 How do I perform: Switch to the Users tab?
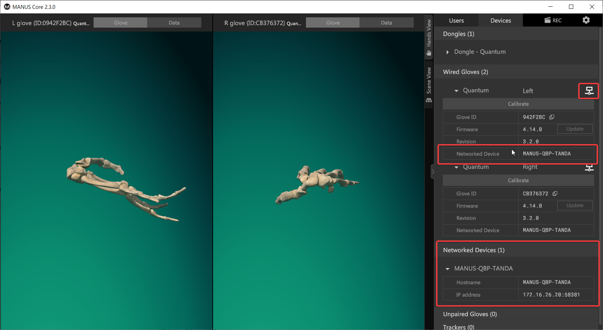point(456,21)
